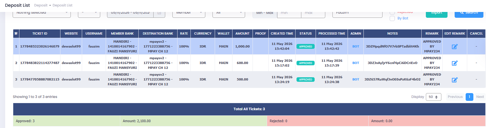Sort by the AMOUNT column header
The height and width of the screenshot is (128, 486).
[242, 34]
